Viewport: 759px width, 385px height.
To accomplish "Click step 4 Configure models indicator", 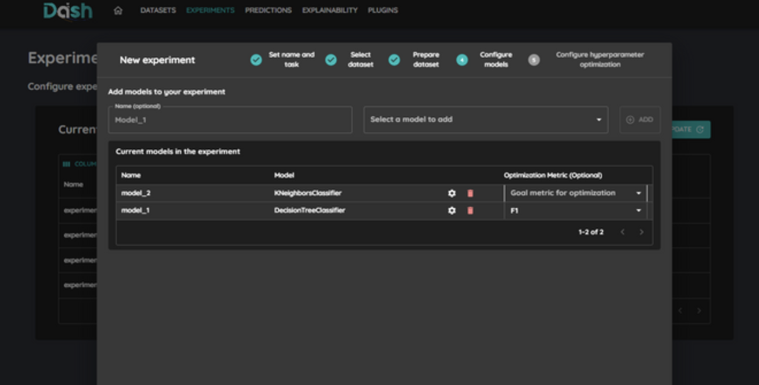I will pos(462,60).
